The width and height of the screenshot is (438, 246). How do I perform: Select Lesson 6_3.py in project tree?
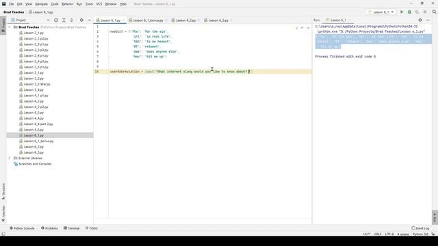[34, 152]
